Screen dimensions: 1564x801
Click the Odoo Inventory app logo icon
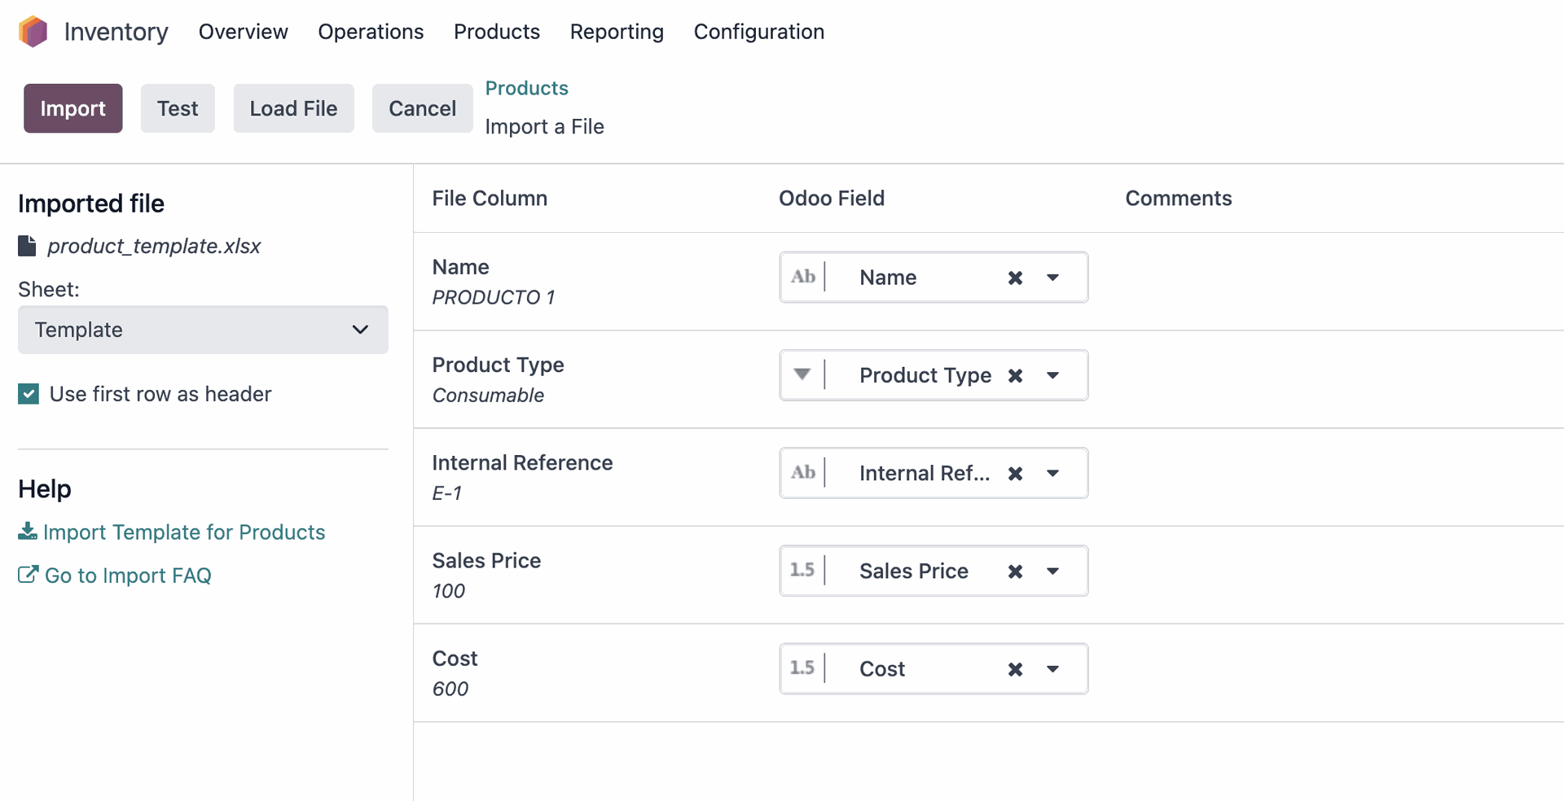33,32
